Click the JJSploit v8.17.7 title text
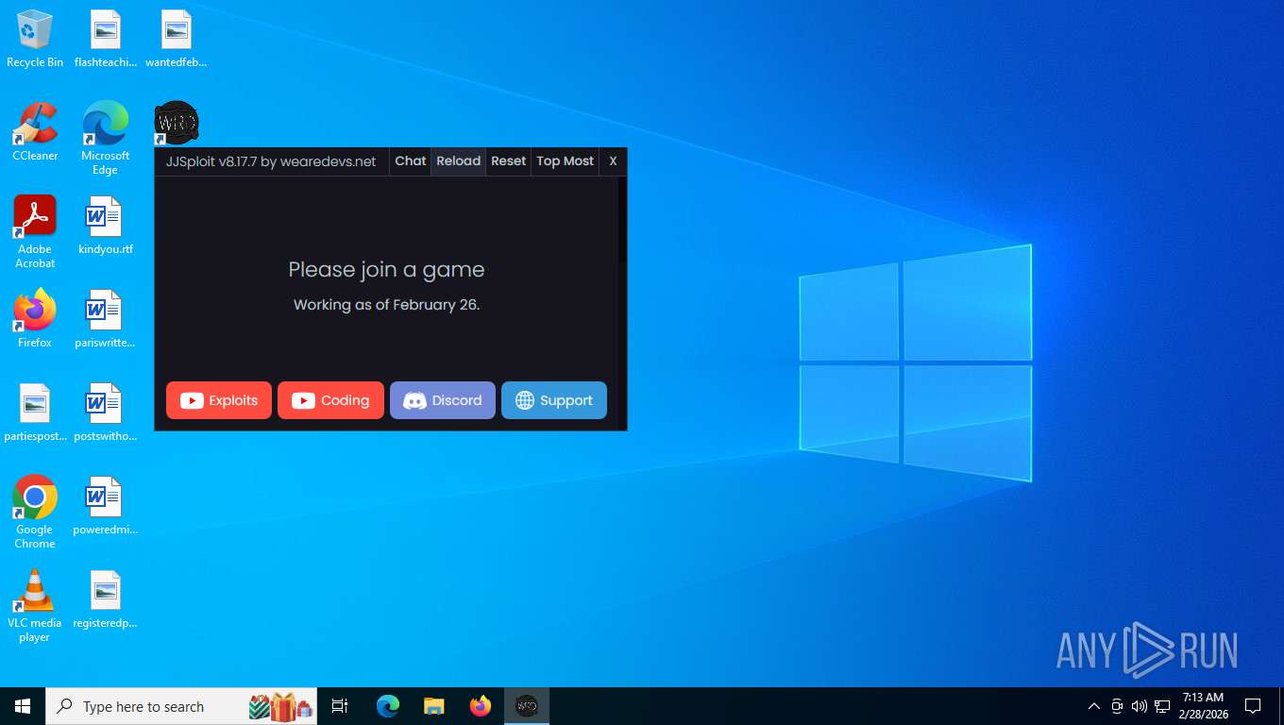This screenshot has height=725, width=1284. (x=271, y=161)
